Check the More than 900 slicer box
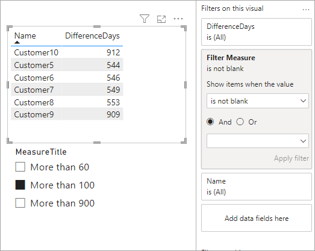Screen dimensions: 315x251 pos(20,203)
